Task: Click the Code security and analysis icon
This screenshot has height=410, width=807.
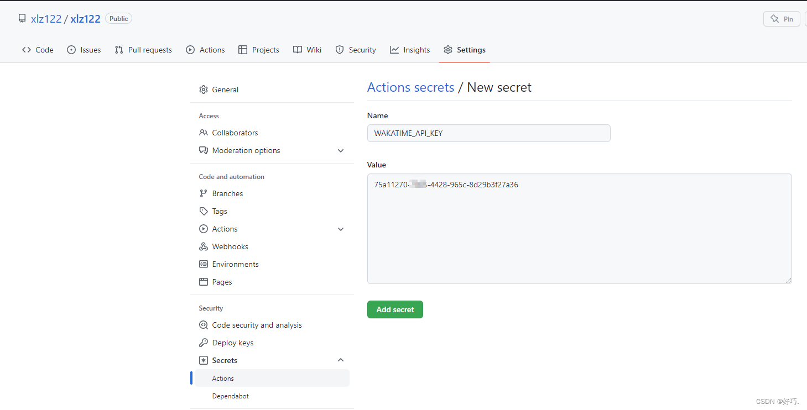Action: pyautogui.click(x=204, y=325)
